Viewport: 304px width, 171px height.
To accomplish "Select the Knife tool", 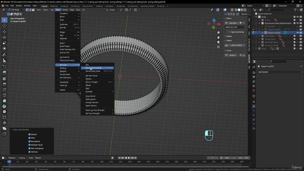I will pos(4,95).
